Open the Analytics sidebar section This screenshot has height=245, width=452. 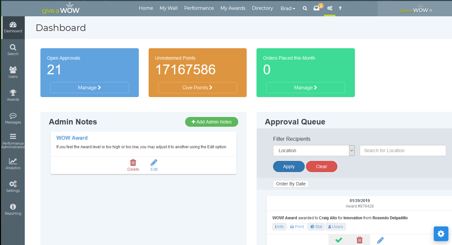(x=13, y=164)
